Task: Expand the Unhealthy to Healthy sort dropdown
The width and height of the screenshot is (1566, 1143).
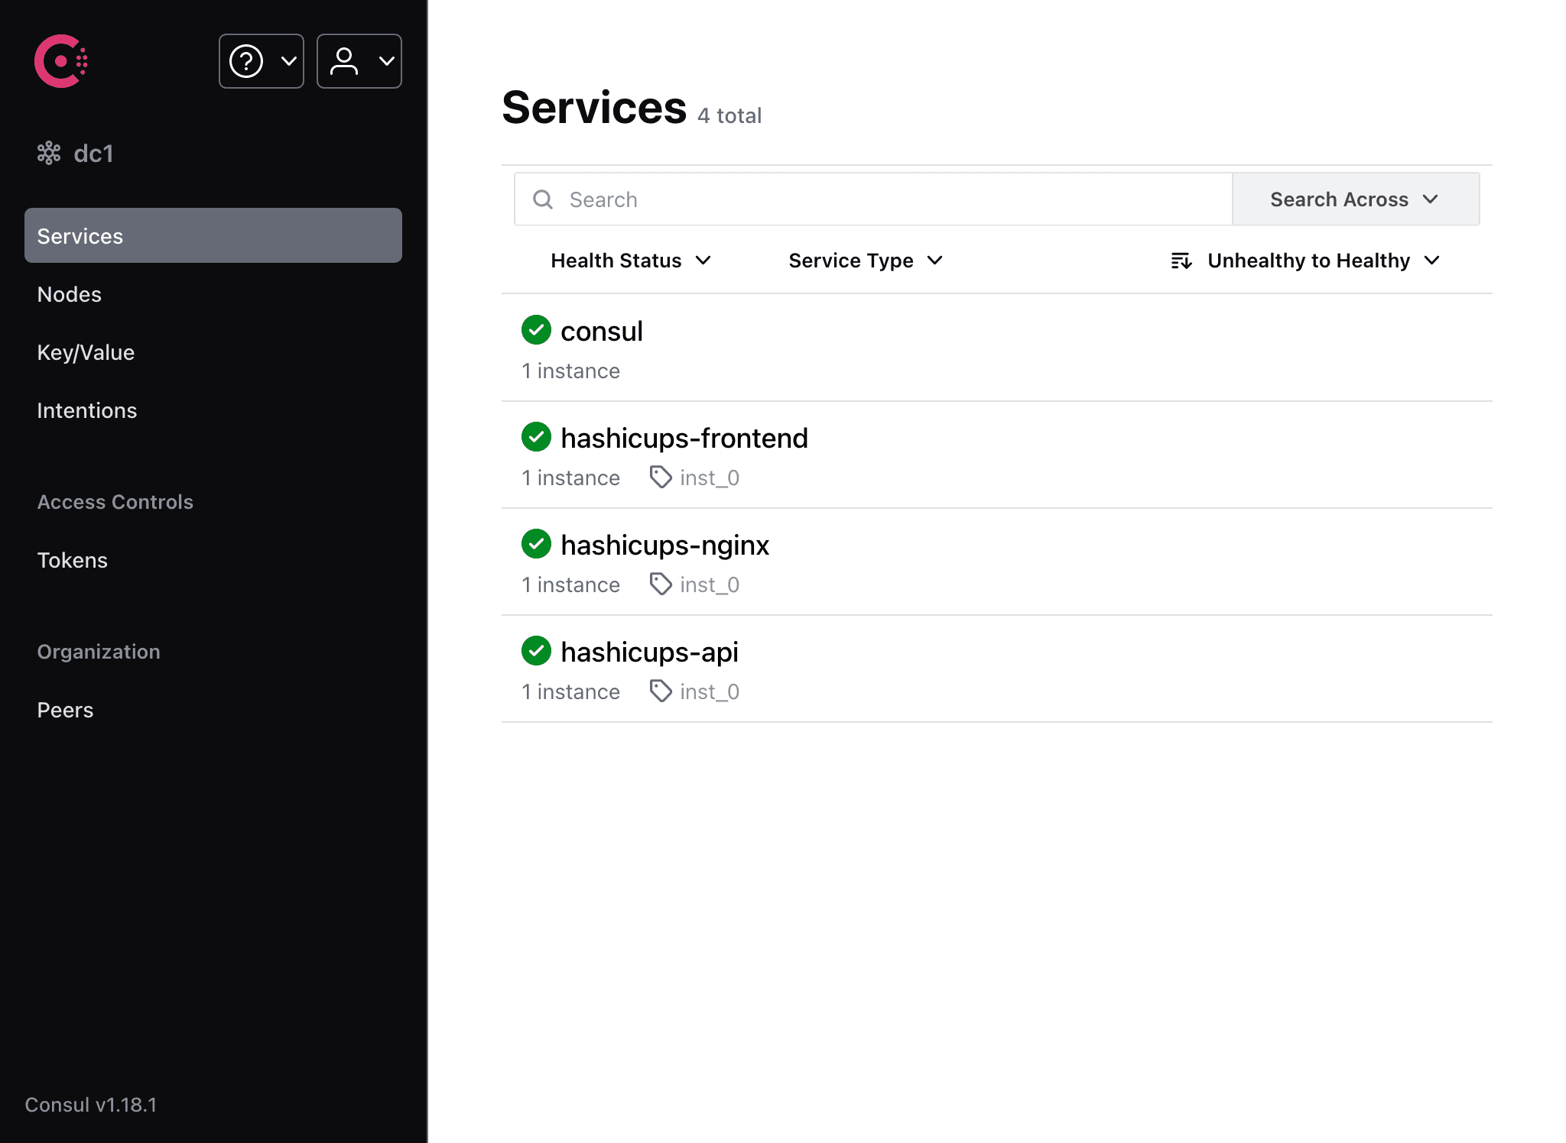Action: pyautogui.click(x=1304, y=260)
